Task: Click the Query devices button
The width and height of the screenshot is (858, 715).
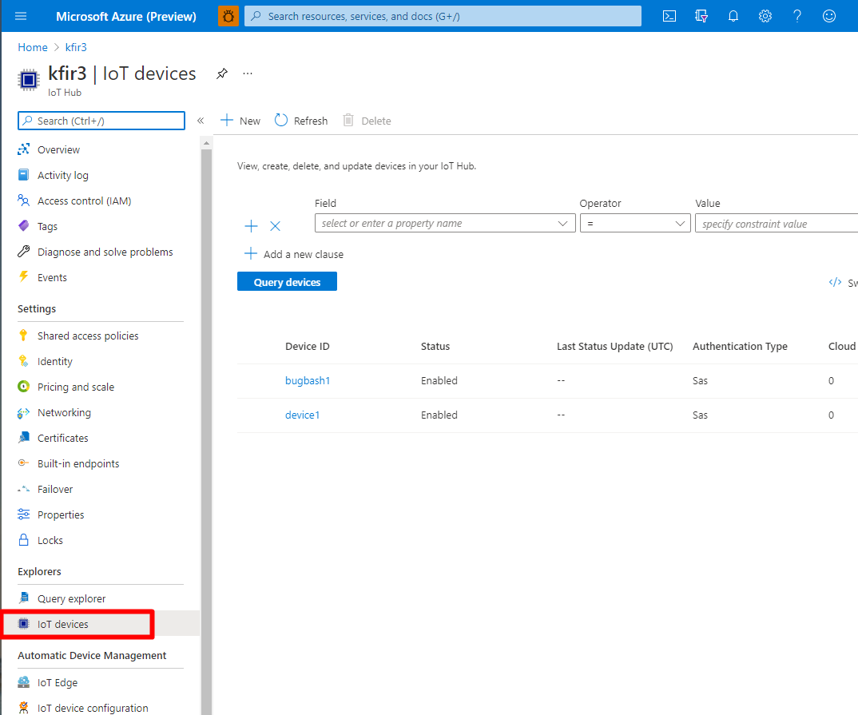Action: 287,281
